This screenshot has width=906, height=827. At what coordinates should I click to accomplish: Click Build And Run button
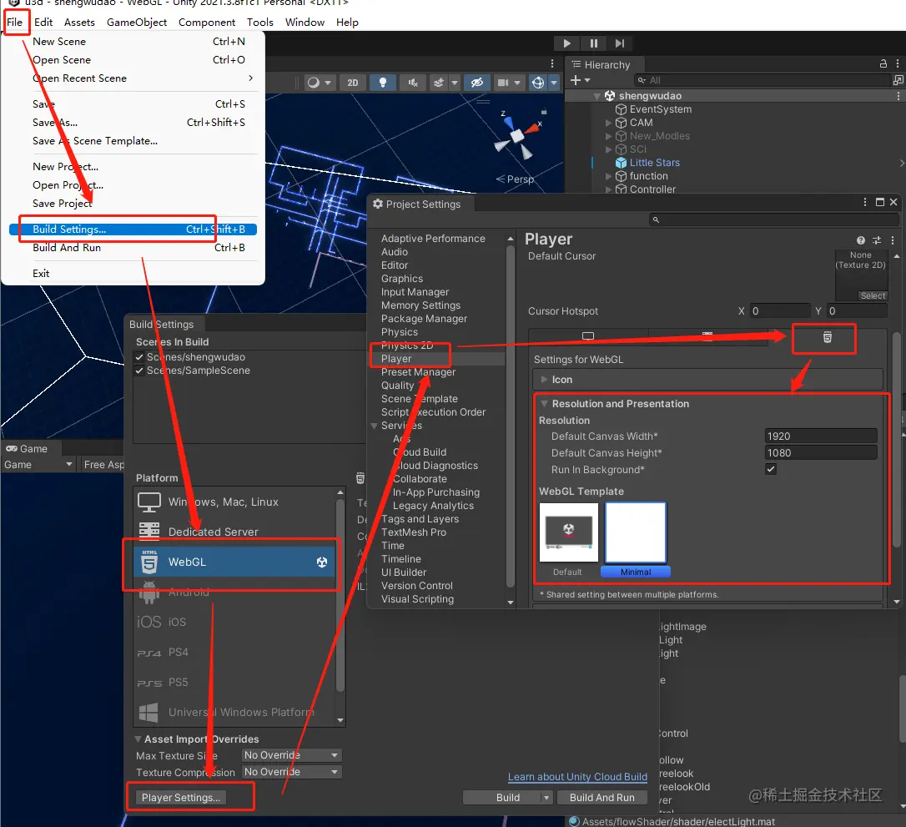[x=602, y=798]
